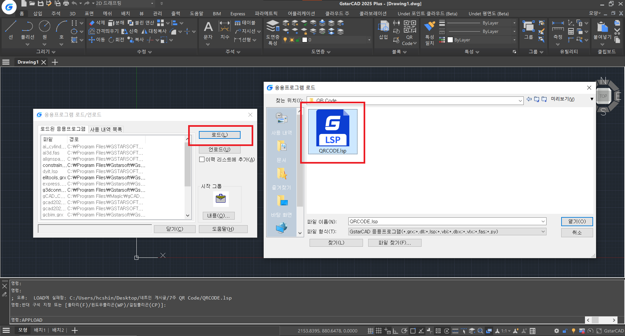Screen dimensions: 625x336
Task: Open the BIM ribbon tab
Action: (x=217, y=14)
